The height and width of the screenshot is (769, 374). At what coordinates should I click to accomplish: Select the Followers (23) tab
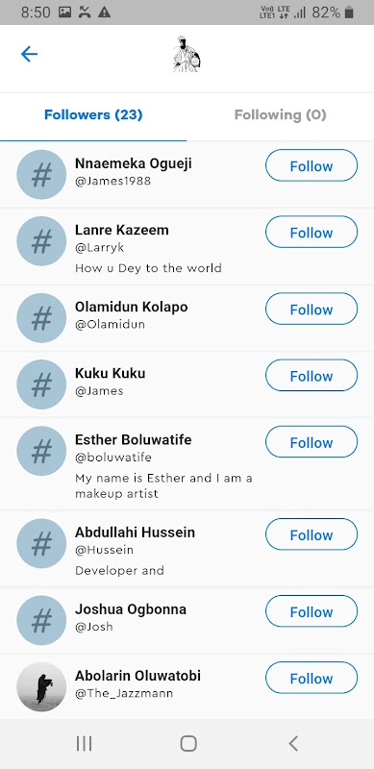click(x=93, y=114)
